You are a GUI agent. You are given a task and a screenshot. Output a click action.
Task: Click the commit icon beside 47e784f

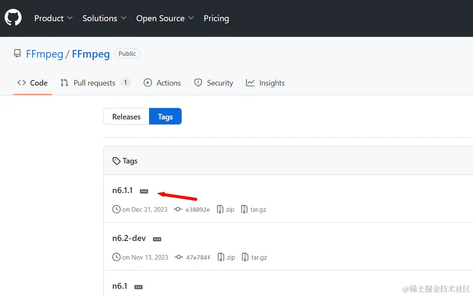pyautogui.click(x=179, y=257)
